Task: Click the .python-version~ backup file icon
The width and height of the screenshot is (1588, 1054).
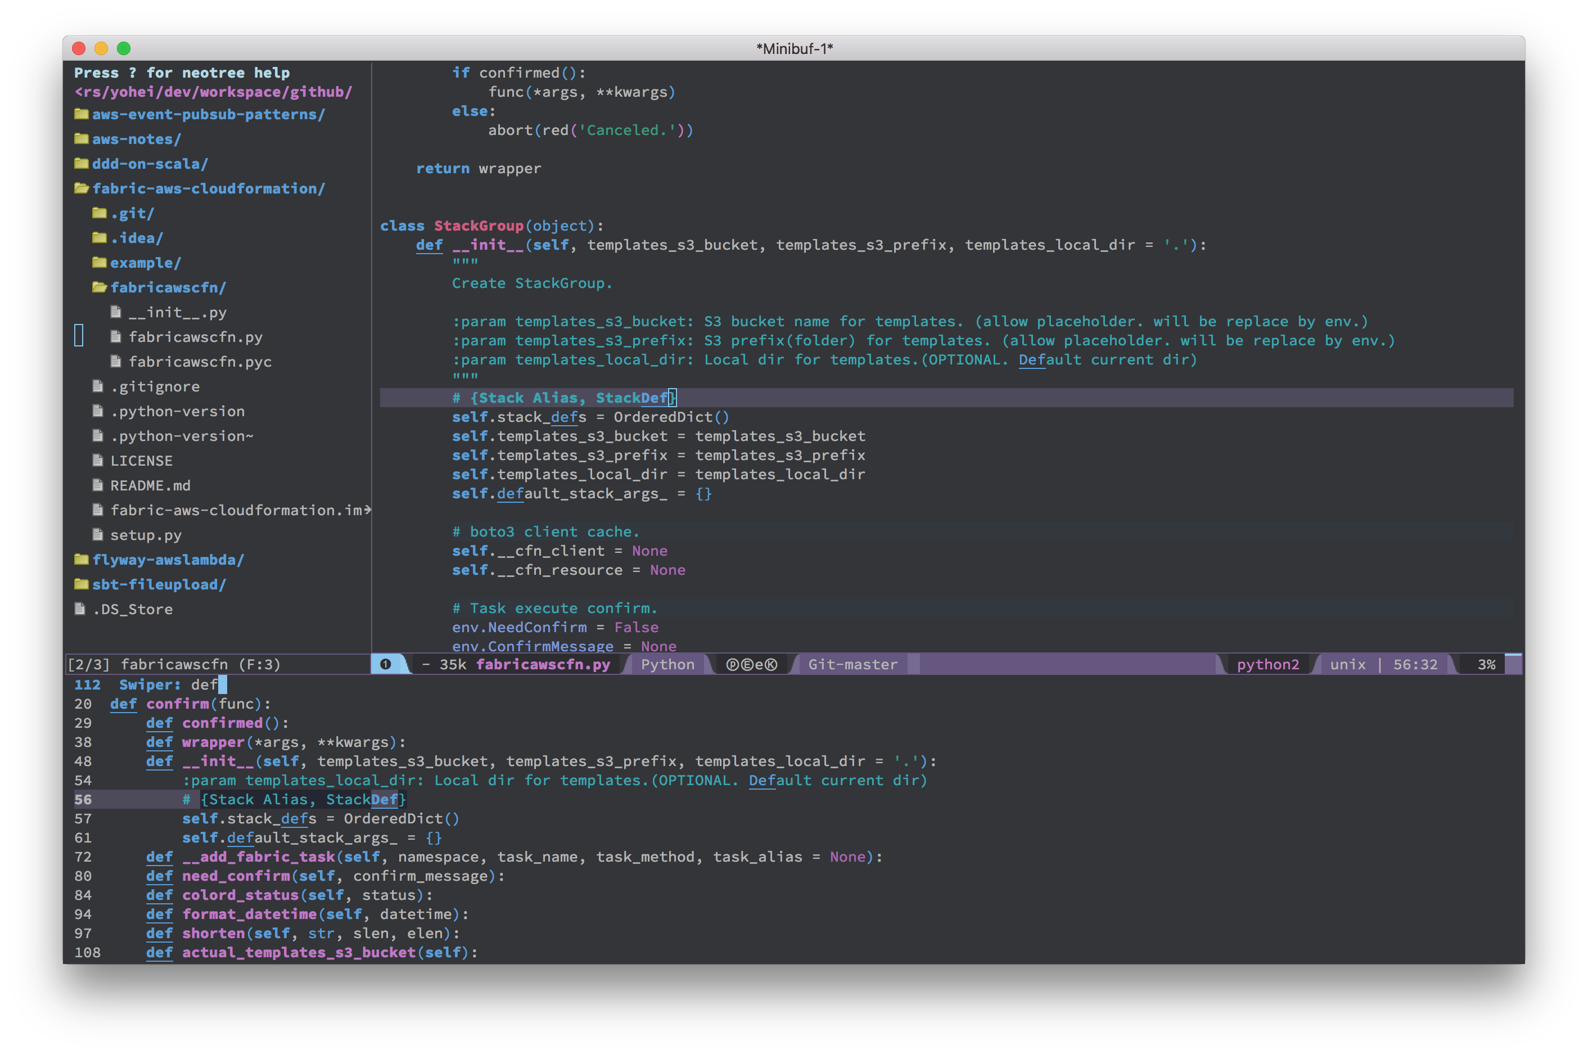Action: tap(97, 436)
